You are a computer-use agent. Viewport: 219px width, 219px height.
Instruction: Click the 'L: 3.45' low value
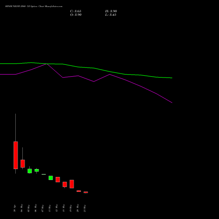pyautogui.click(x=111, y=15)
